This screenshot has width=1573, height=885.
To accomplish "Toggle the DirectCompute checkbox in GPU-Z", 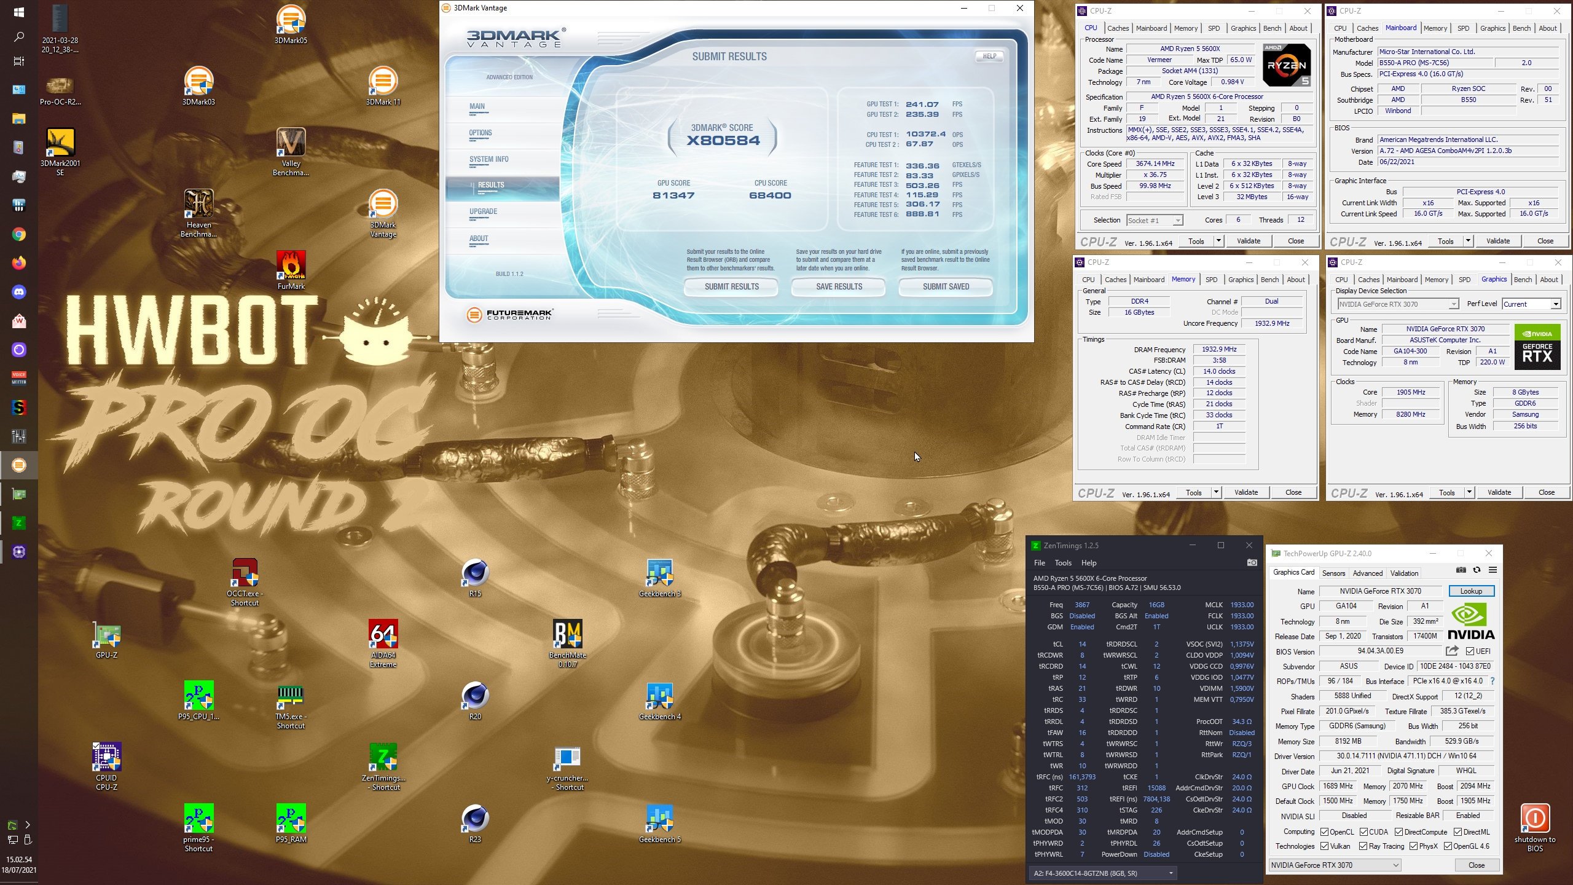I will coord(1398,832).
